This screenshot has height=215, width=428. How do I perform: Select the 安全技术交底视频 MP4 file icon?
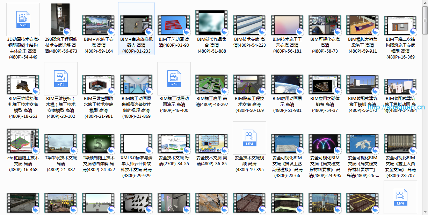click(x=249, y=138)
